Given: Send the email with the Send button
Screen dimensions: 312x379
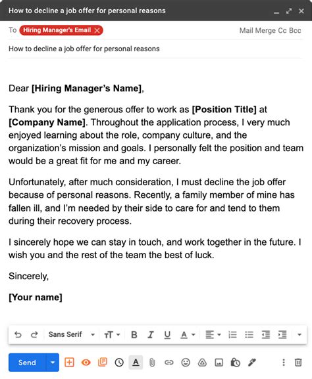Looking at the screenshot, I should (x=27, y=363).
